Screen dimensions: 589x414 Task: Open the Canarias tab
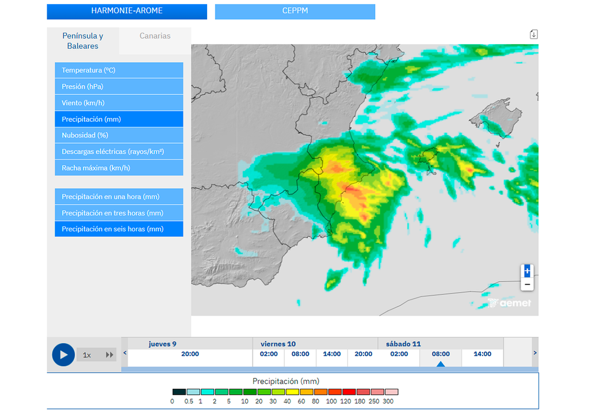[x=155, y=36]
